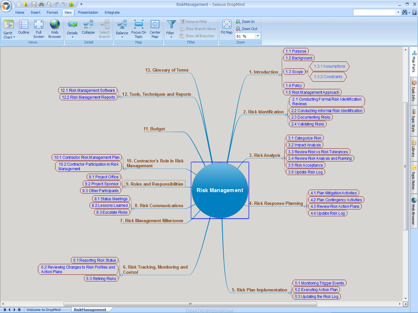Open the Map Parts side panel
Image resolution: width=418 pixels, height=313 pixels.
pyautogui.click(x=414, y=61)
